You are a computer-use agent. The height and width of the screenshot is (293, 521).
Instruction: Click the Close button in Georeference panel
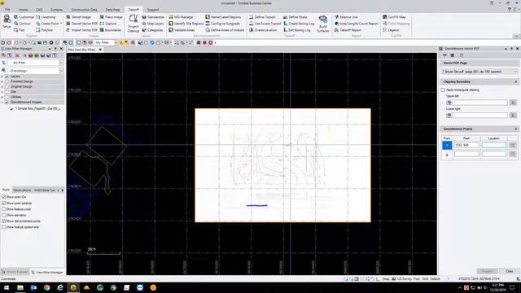[509, 271]
